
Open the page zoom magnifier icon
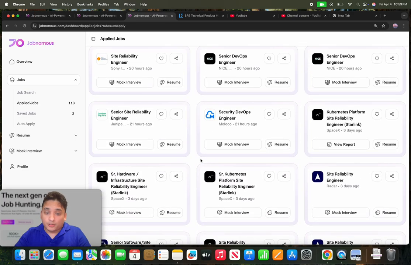click(376, 26)
